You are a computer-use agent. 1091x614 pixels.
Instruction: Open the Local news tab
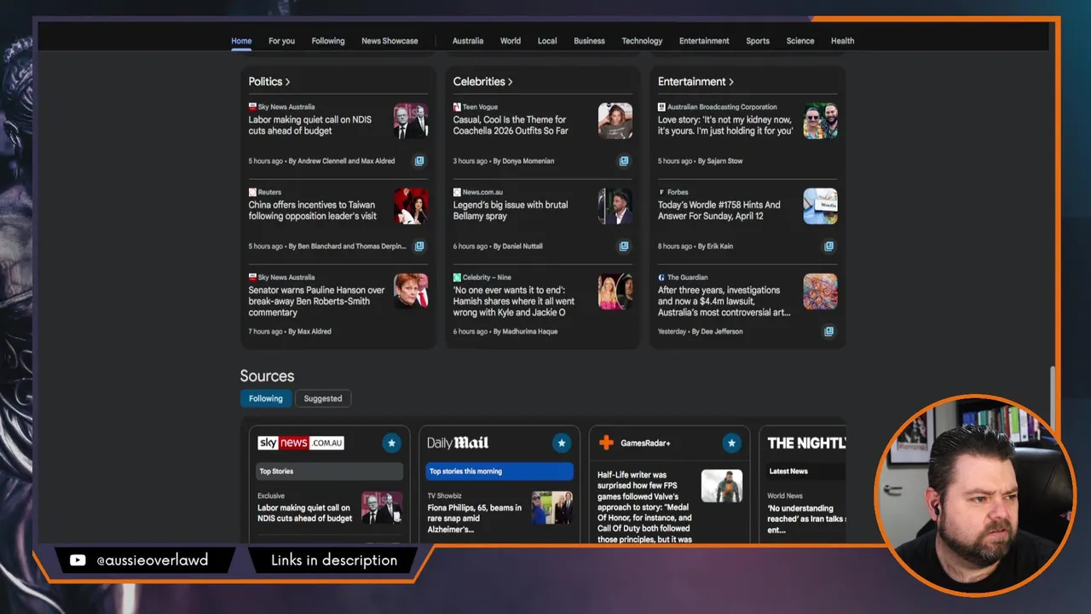click(x=547, y=41)
